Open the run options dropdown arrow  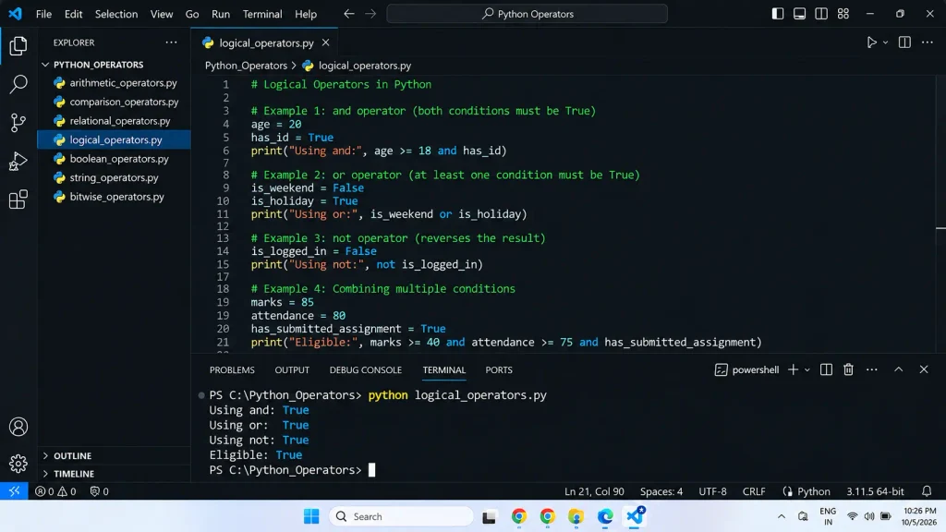click(x=885, y=42)
